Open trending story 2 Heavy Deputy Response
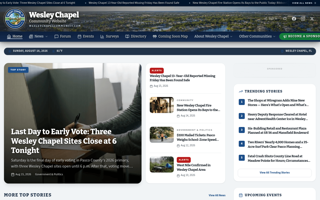Screen dimensions: 320x200 pos(278,117)
